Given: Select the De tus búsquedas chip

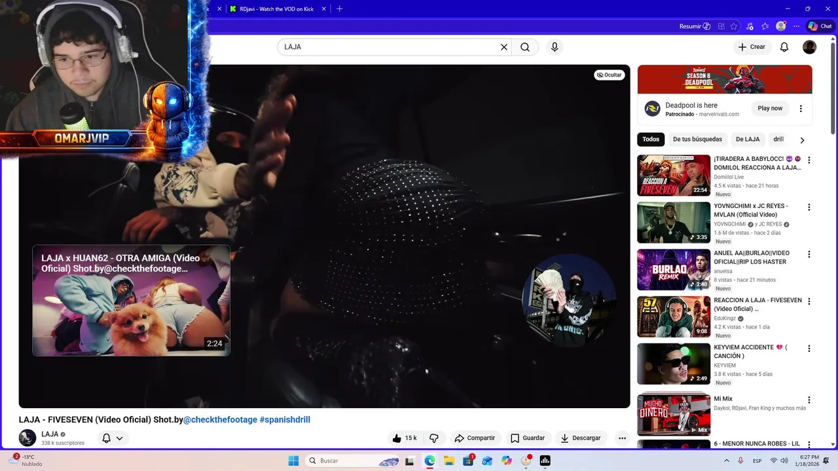Looking at the screenshot, I should [697, 139].
